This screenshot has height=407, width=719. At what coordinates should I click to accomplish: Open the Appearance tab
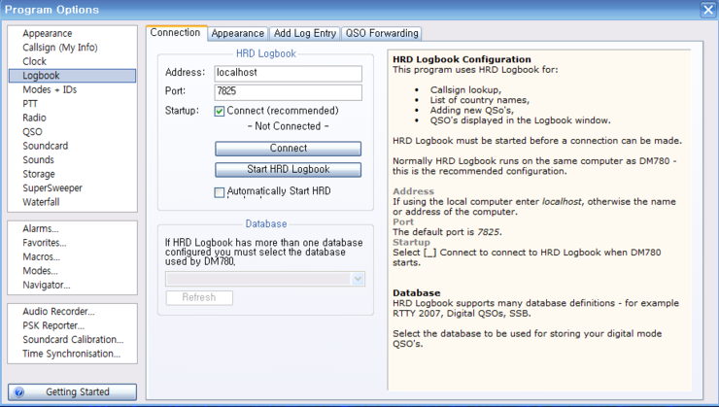[x=237, y=33]
